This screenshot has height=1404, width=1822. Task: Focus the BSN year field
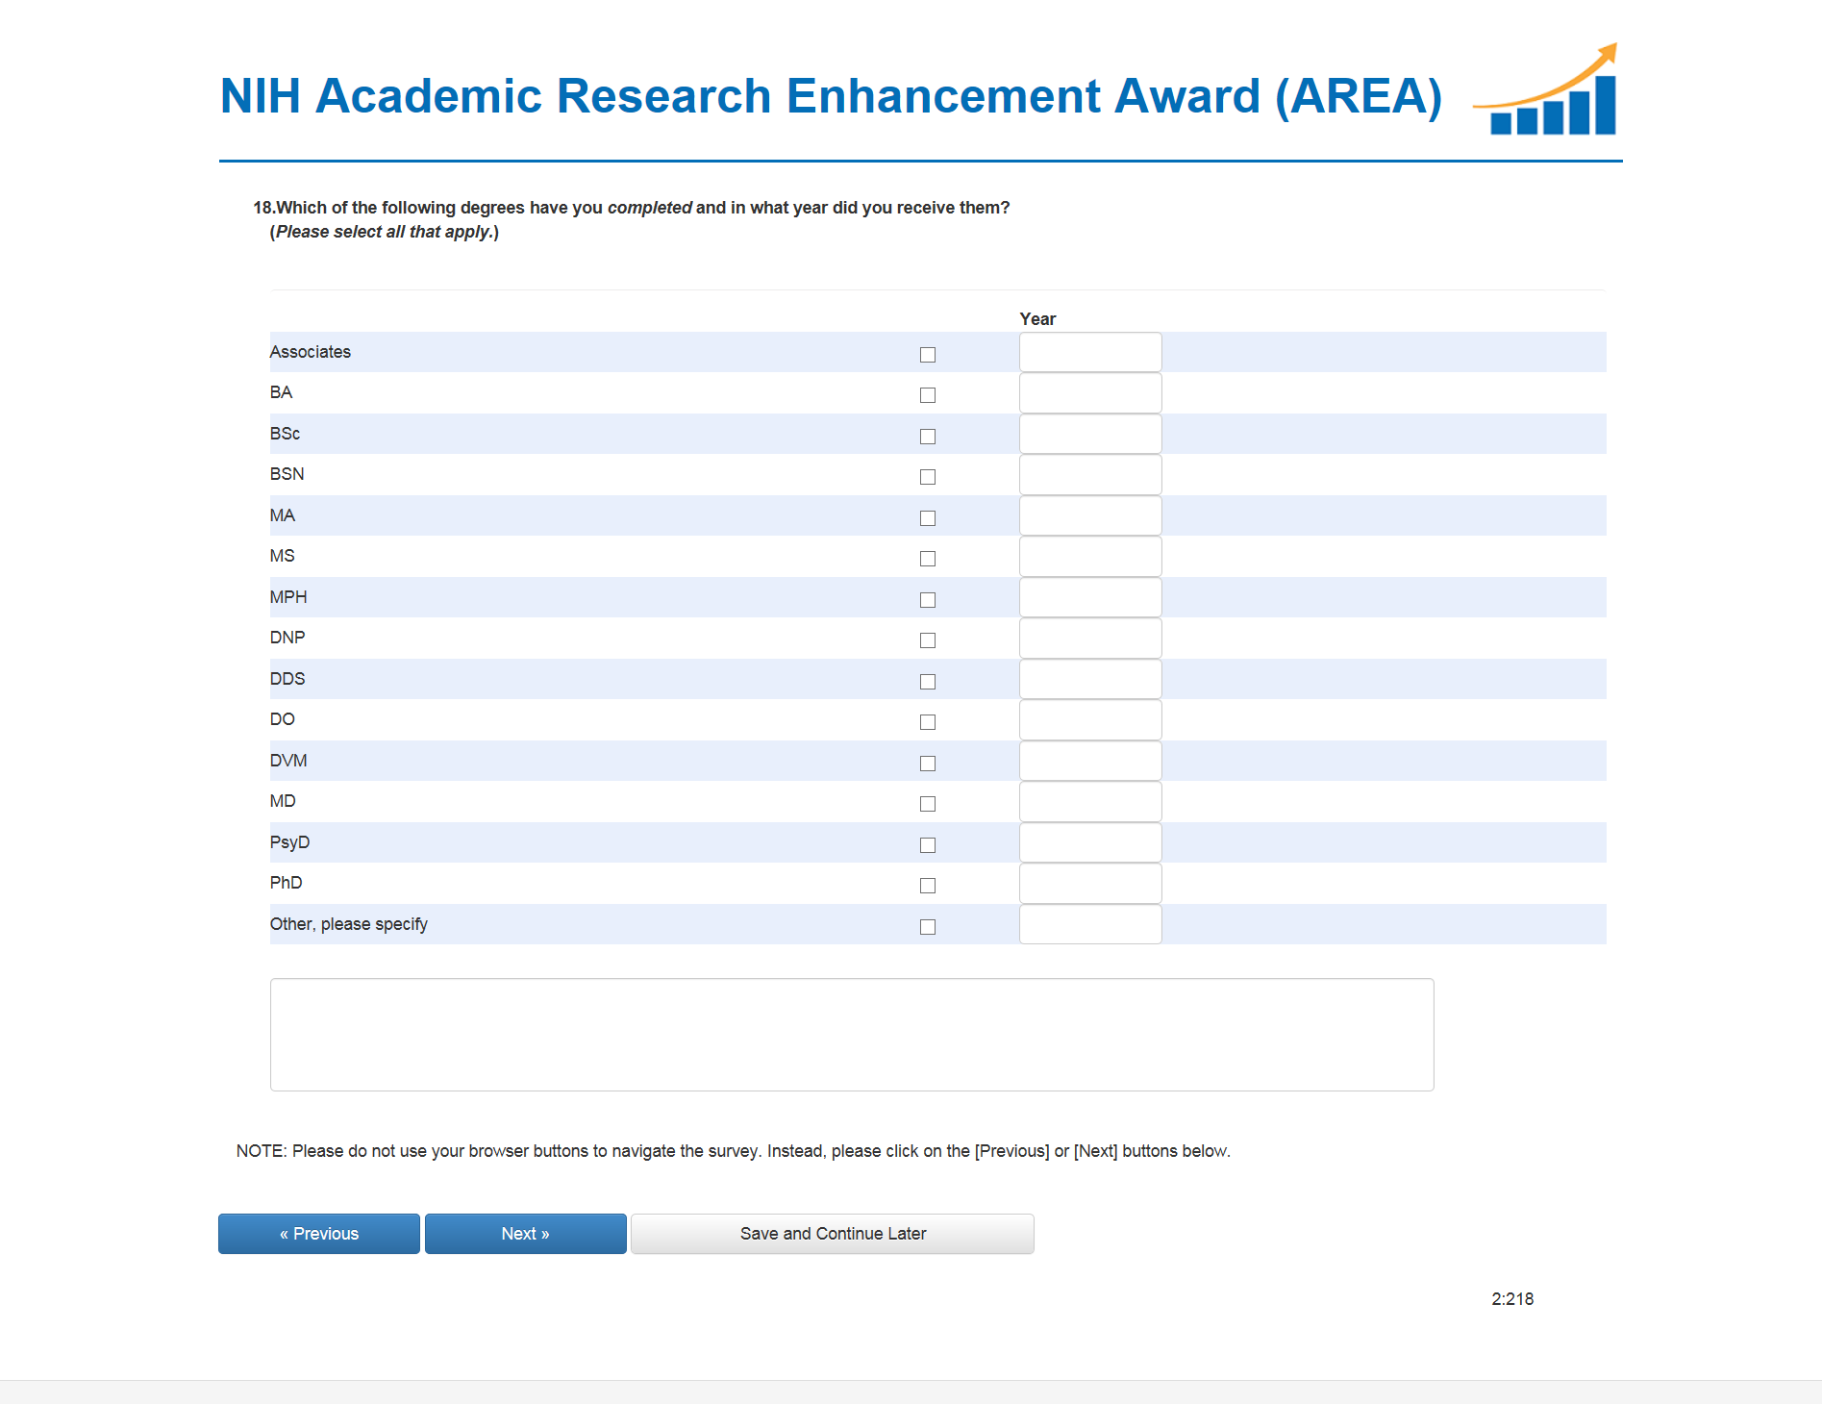pos(1090,475)
